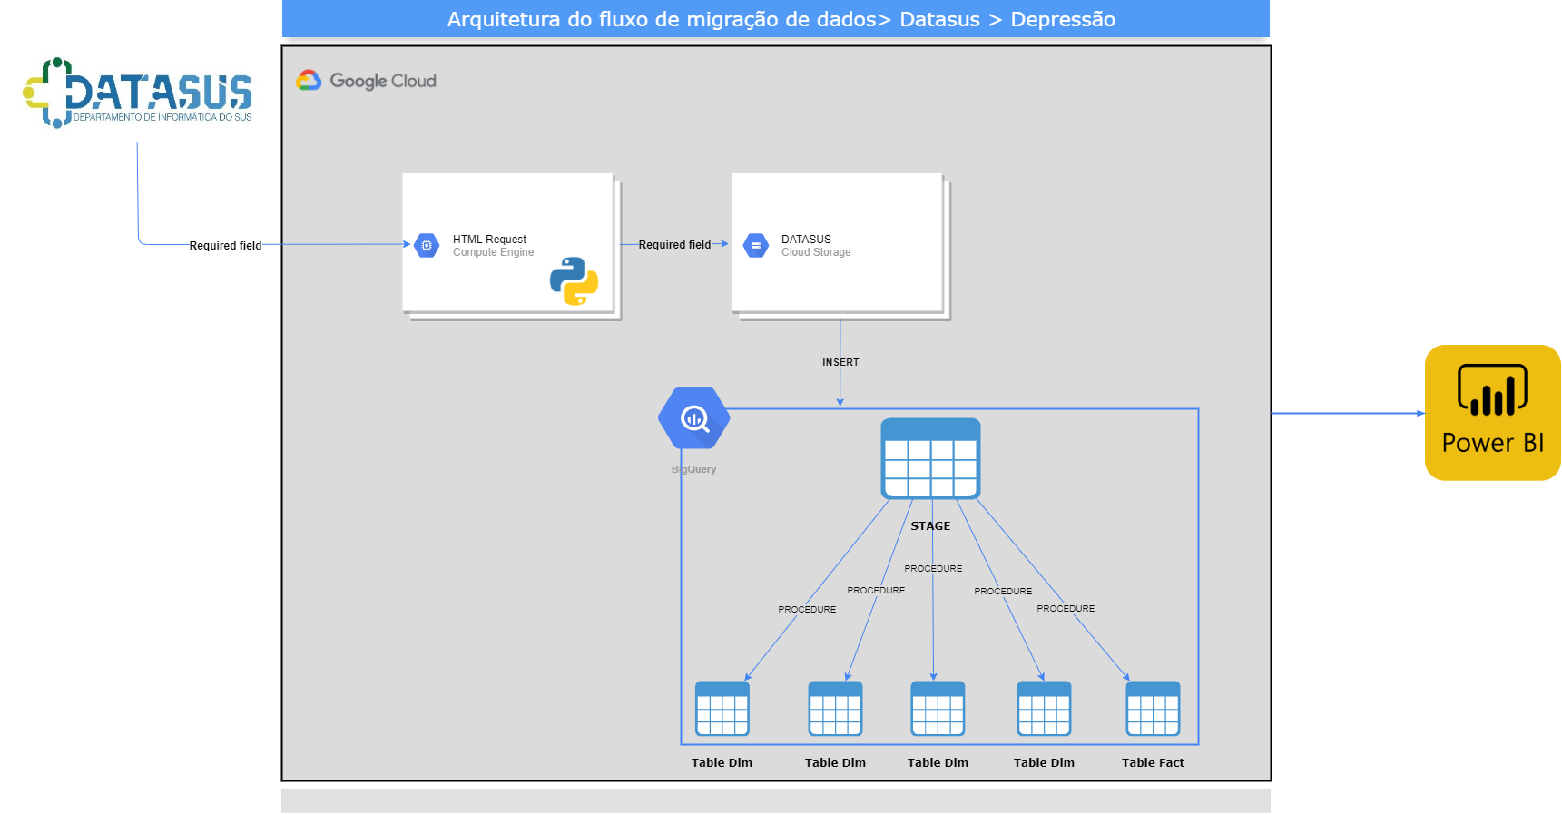Click the leftmost Table Dim icon

click(x=722, y=709)
